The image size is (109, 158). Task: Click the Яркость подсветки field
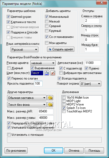(38, 84)
